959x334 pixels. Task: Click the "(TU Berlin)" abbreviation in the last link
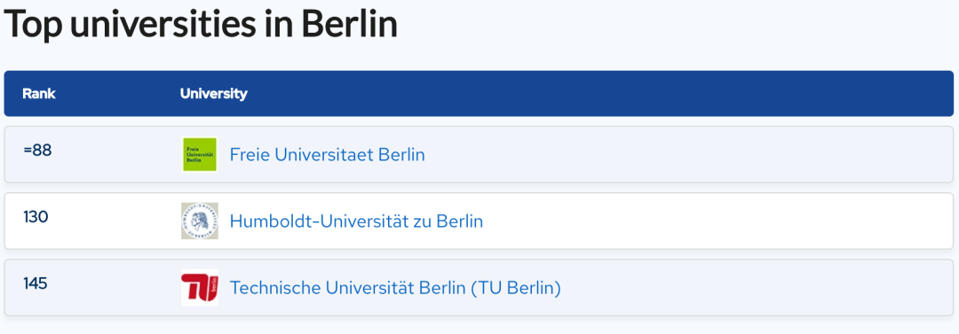516,288
